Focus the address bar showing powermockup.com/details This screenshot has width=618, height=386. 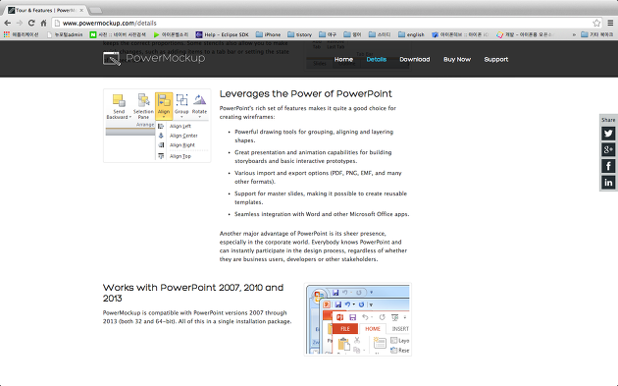tap(323, 23)
